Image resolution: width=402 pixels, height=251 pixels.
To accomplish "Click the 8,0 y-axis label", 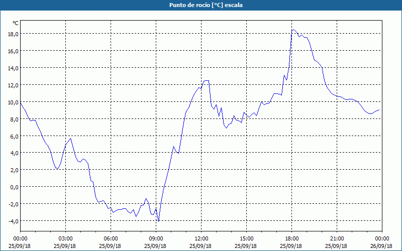I will 14,119.
